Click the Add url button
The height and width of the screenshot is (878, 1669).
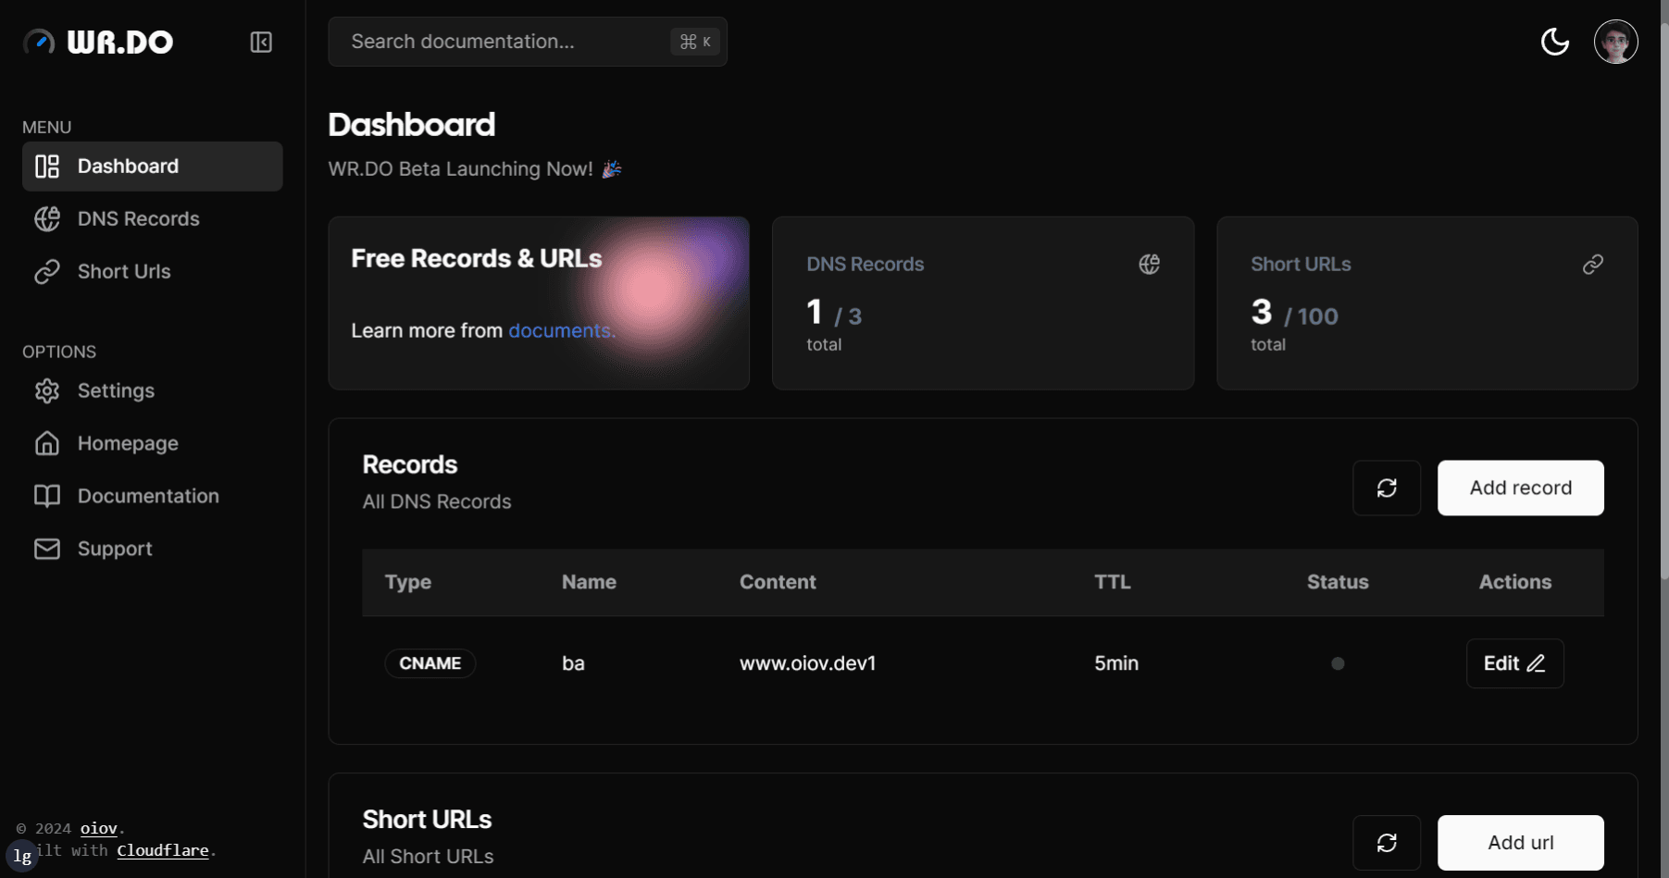coord(1520,843)
